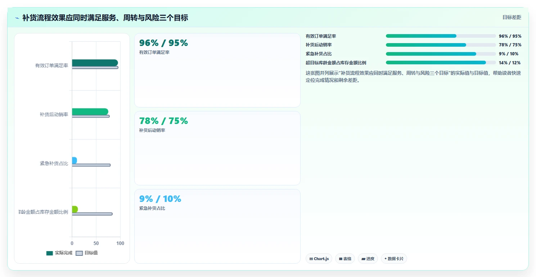Select the 9% / 10% data card
Viewport: 536px width, 277px height.
click(217, 226)
